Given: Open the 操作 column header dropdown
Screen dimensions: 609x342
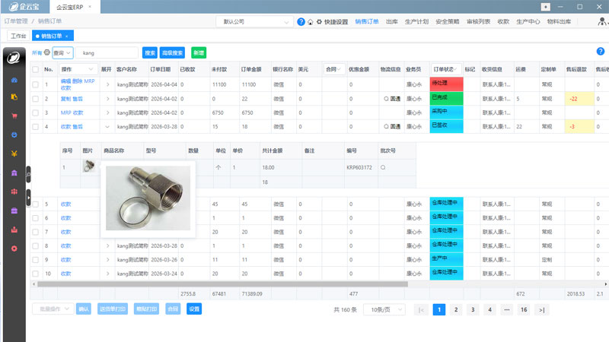Looking at the screenshot, I should pos(78,69).
